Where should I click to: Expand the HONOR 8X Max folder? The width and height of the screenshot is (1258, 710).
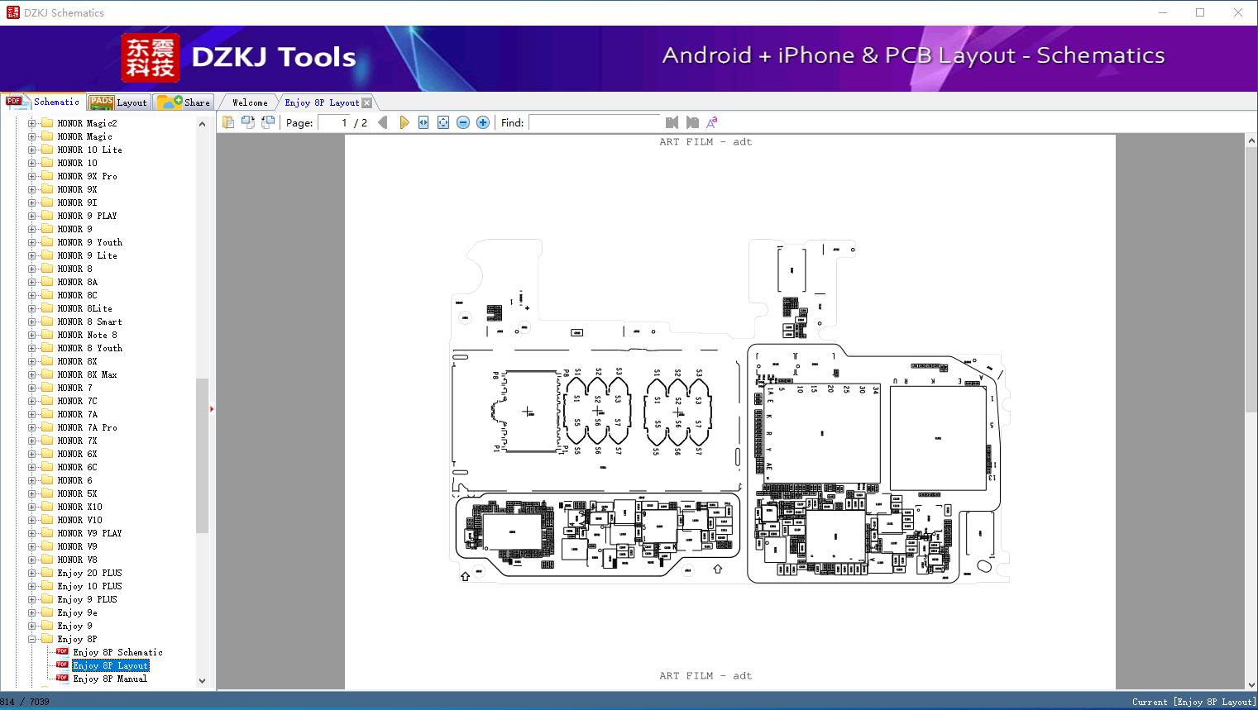[31, 374]
